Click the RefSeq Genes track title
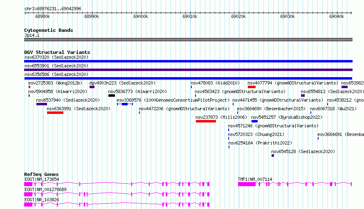The image size is (364, 209). pos(41,174)
